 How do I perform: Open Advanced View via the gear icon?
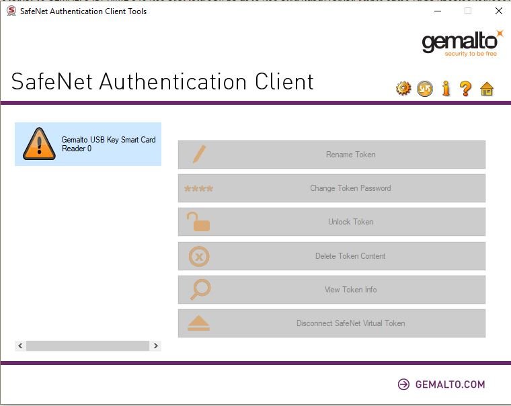[x=403, y=89]
